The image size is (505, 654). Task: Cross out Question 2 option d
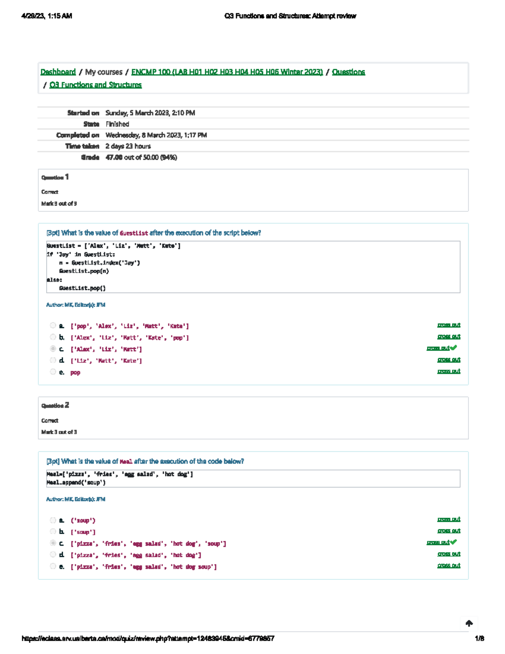[x=449, y=554]
